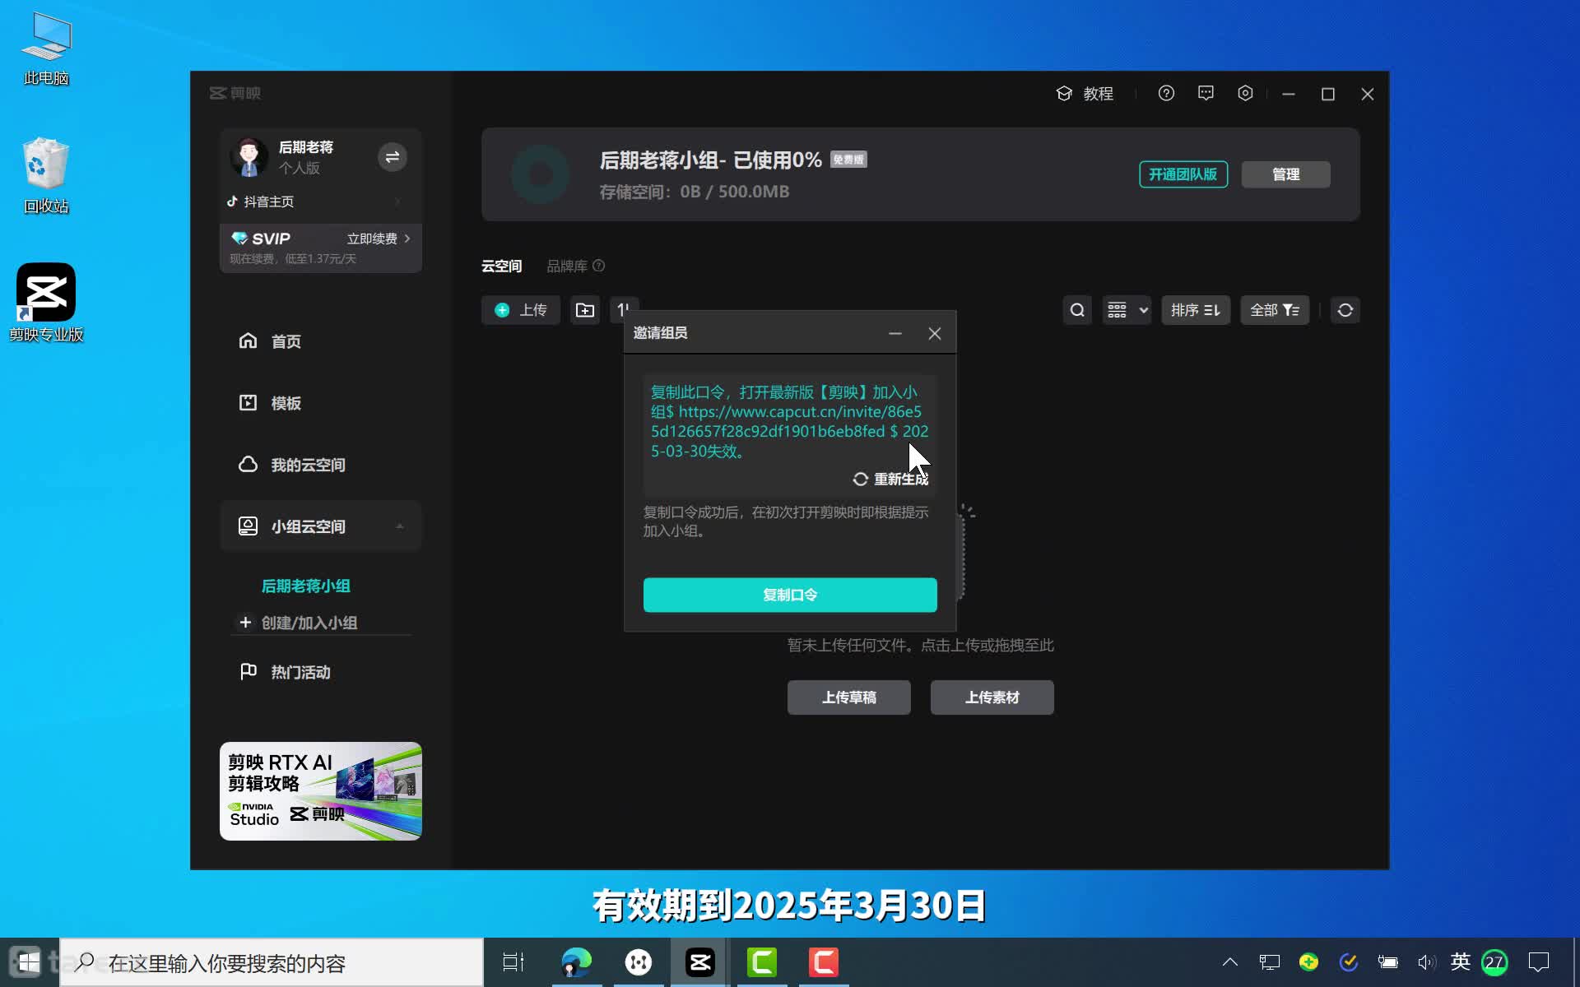Click the search magnifier icon in cloud space

(x=1077, y=310)
